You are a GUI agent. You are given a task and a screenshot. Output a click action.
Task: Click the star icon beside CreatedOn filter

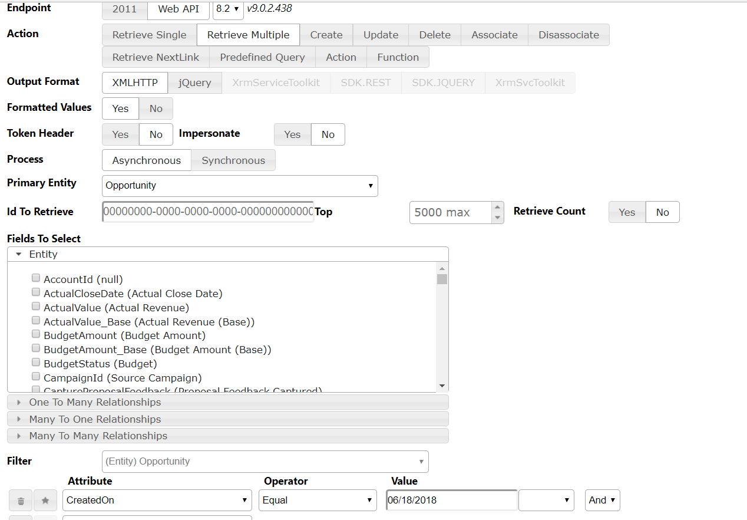(x=45, y=501)
